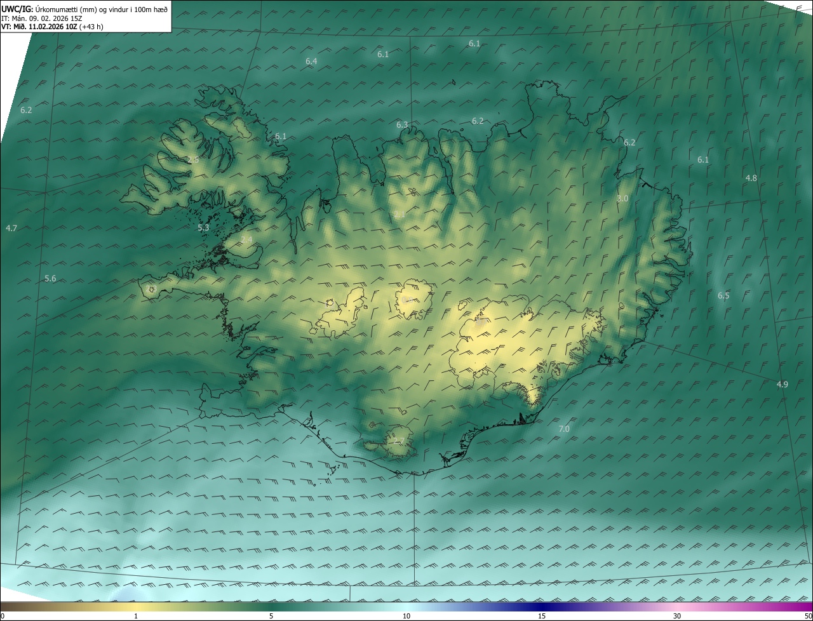Click the 6.4 value on the map
This screenshot has height=621, width=813.
[311, 62]
